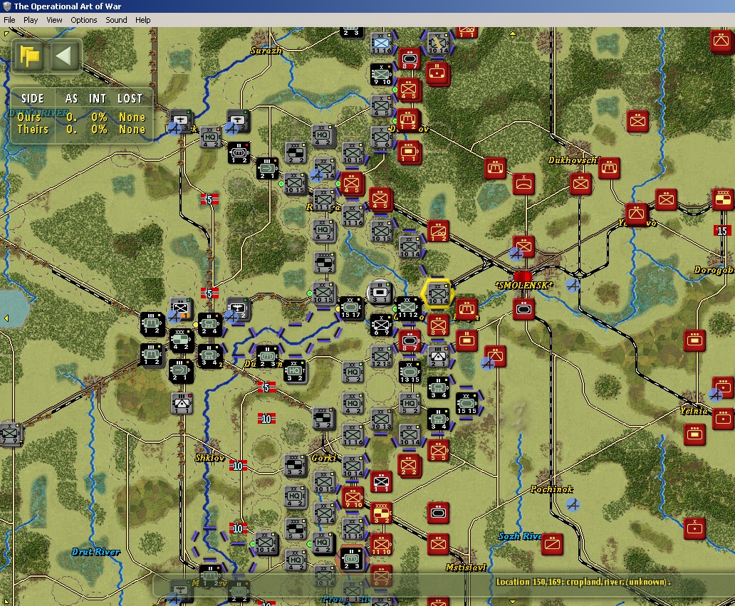
Task: Select the white-circled battalion counter 3 1
Action: coord(380,292)
